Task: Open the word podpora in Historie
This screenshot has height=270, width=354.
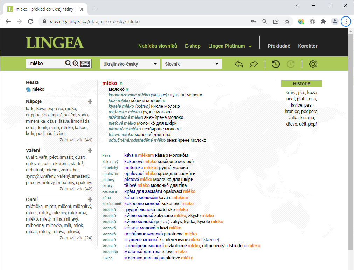Action: (x=310, y=111)
